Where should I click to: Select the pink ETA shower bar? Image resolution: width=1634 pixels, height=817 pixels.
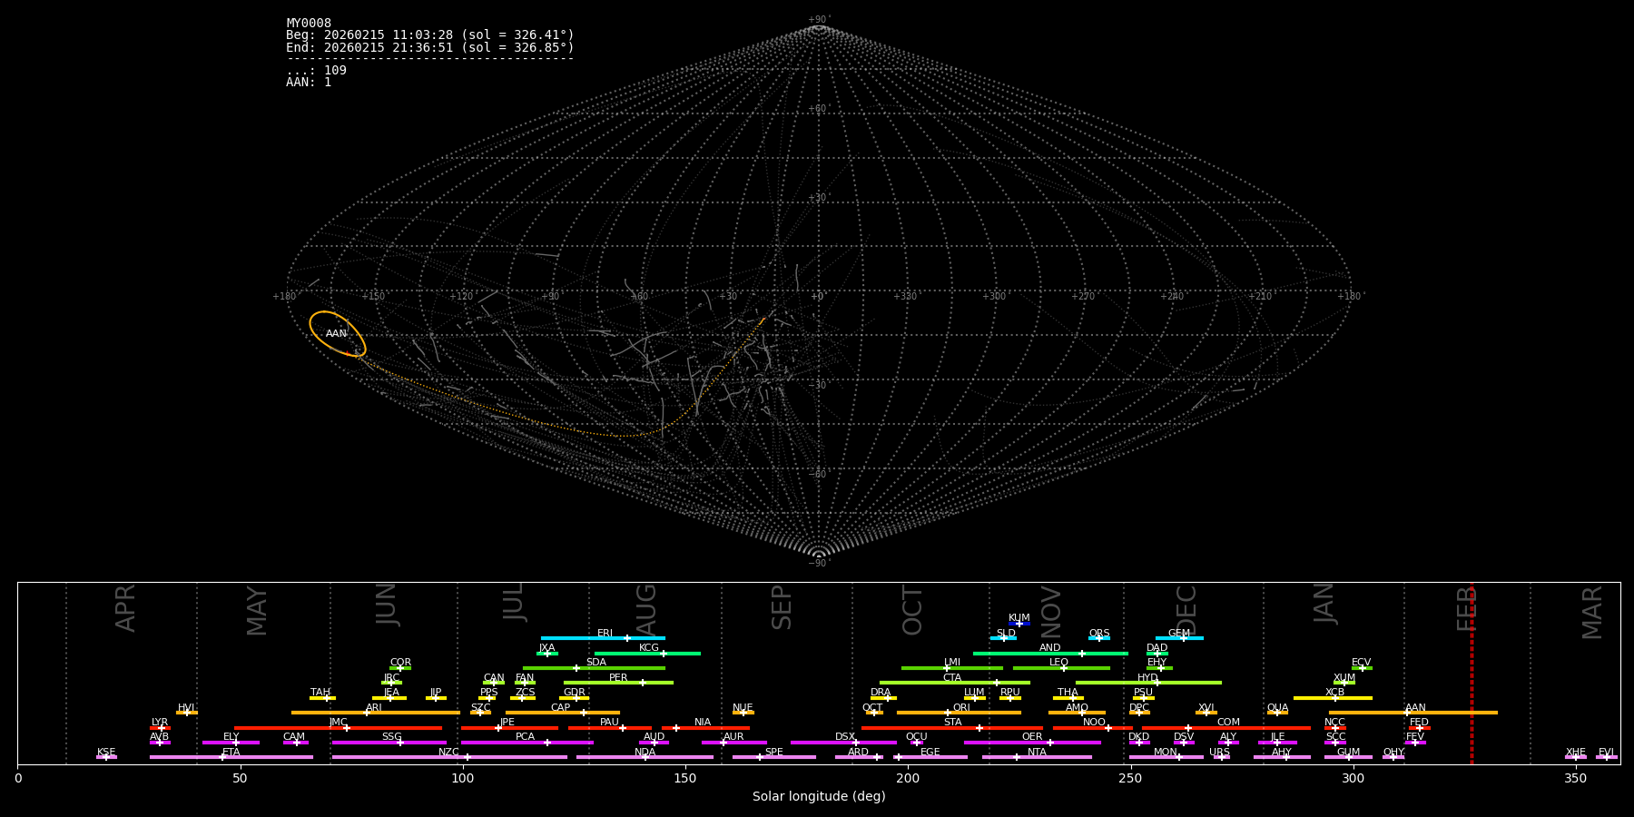(x=231, y=757)
